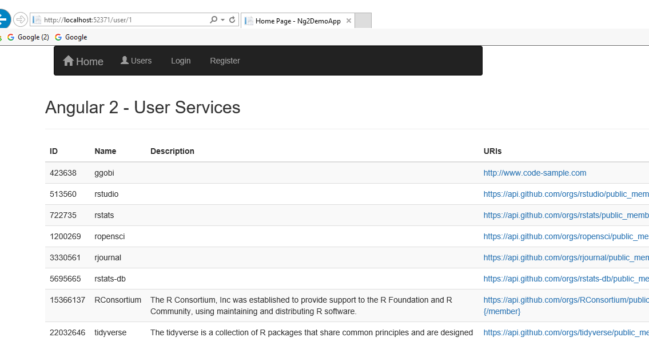Open the http://www.code-sample.com link
Screen dimensions: 649x341
(535, 173)
